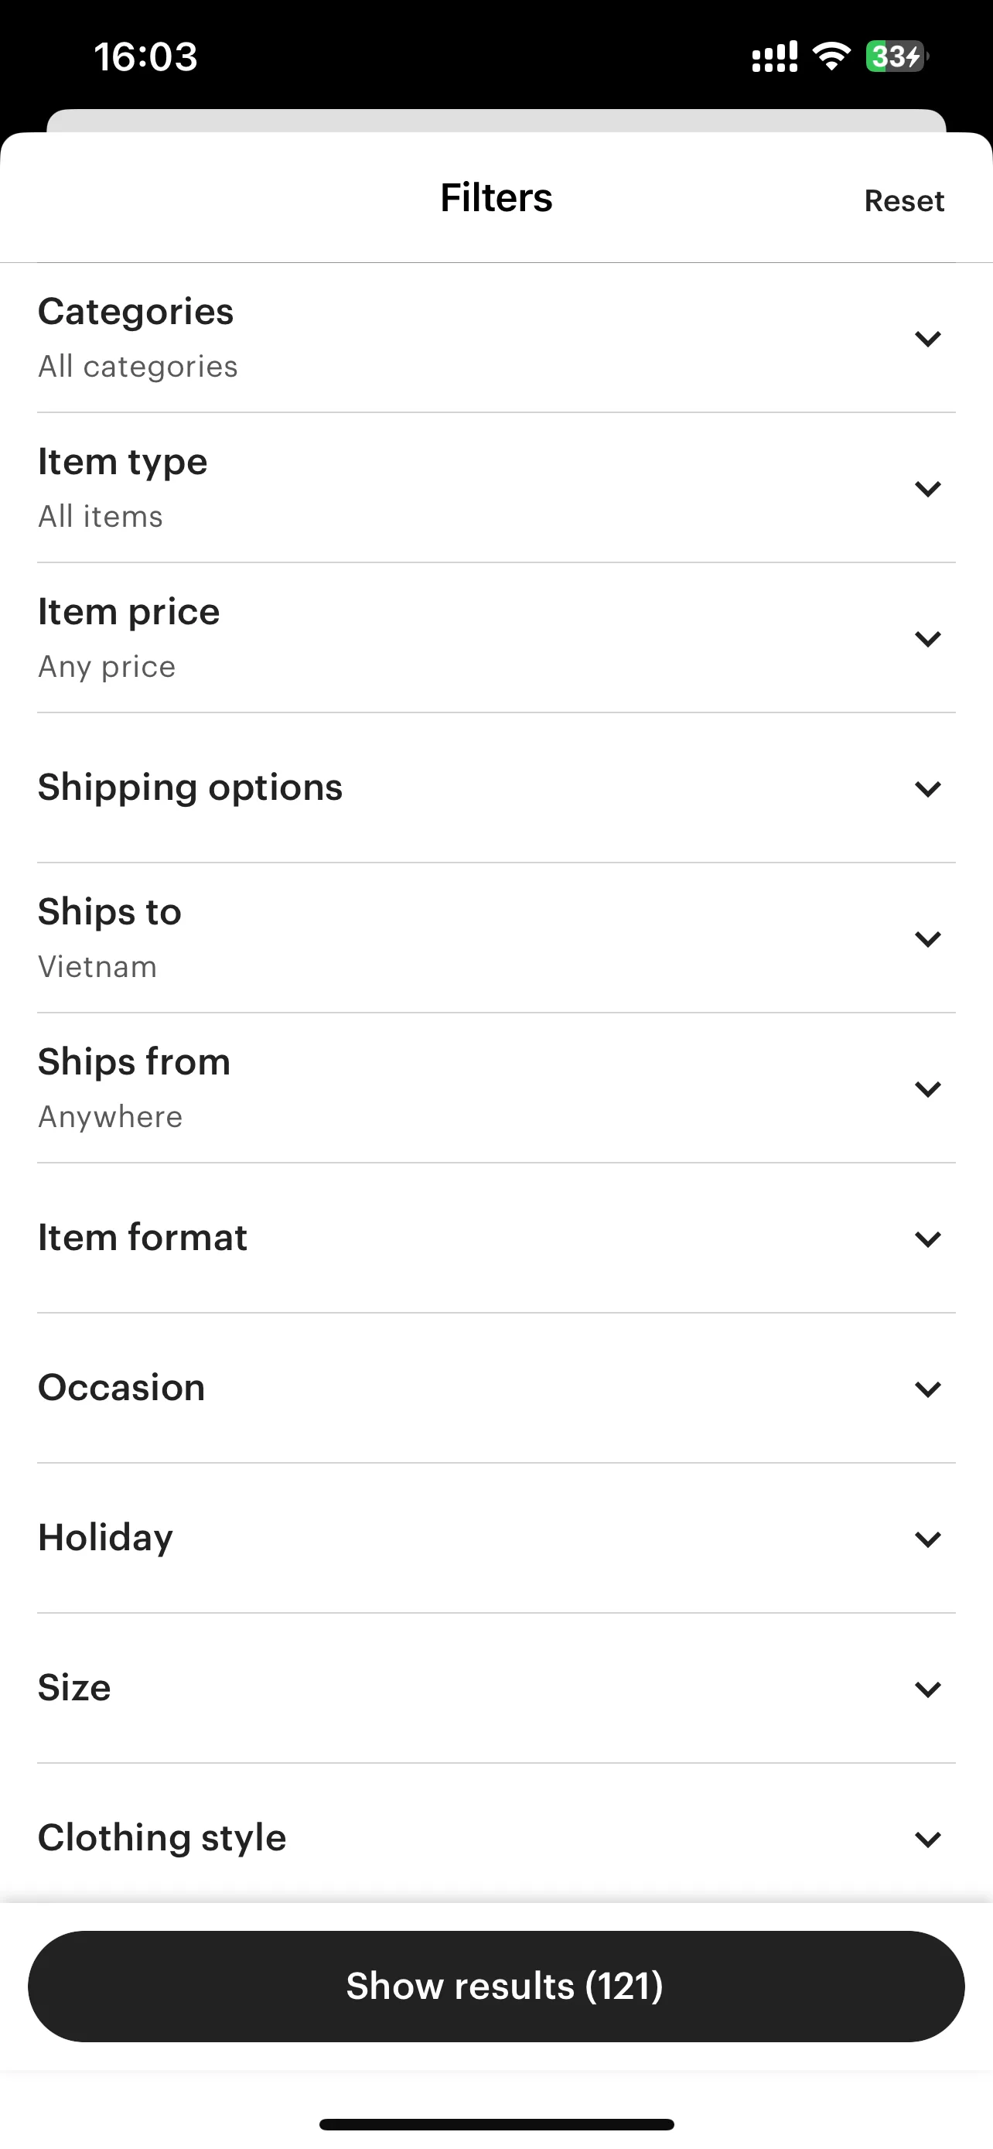The image size is (993, 2149).
Task: Expand Shipping options chevron arrow
Action: click(x=927, y=788)
